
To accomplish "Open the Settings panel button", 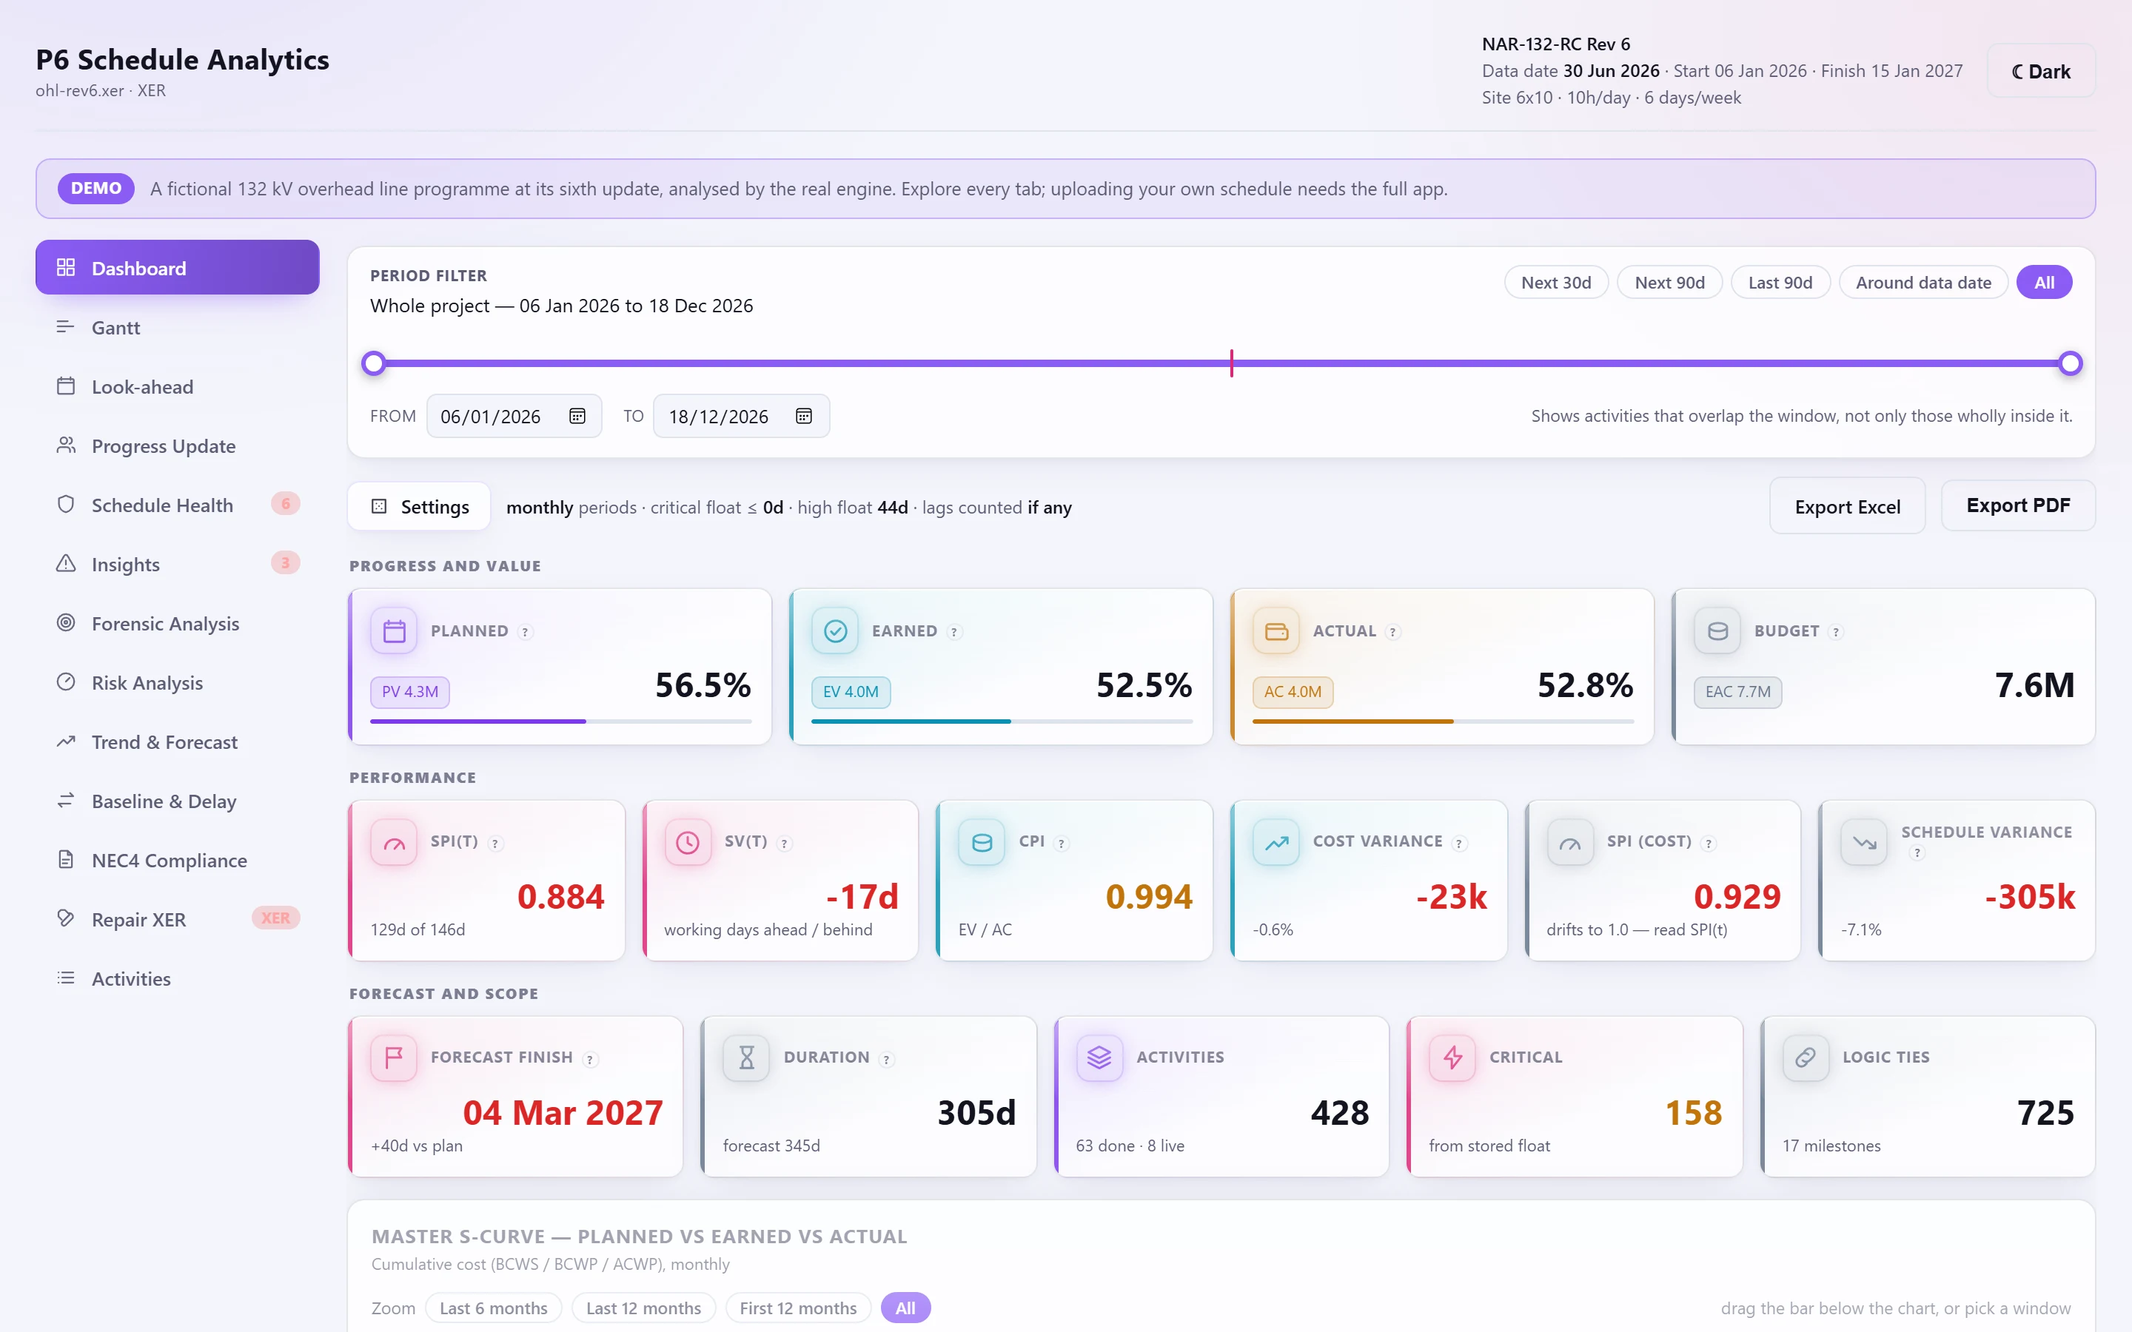I will click(419, 507).
